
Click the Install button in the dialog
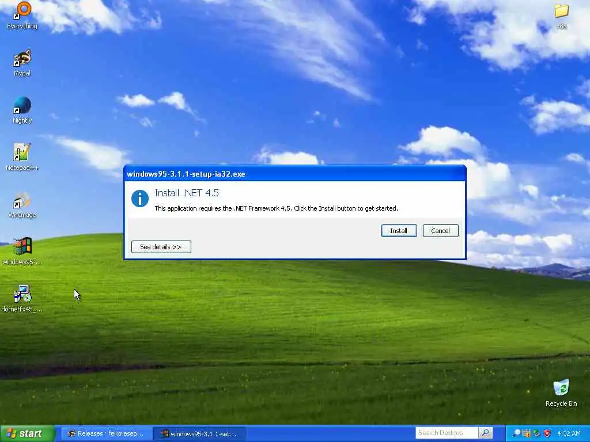399,231
